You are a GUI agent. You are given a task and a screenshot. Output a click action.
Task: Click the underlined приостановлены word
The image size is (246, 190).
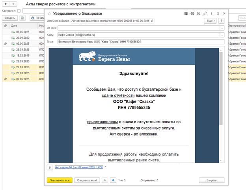click(102, 122)
